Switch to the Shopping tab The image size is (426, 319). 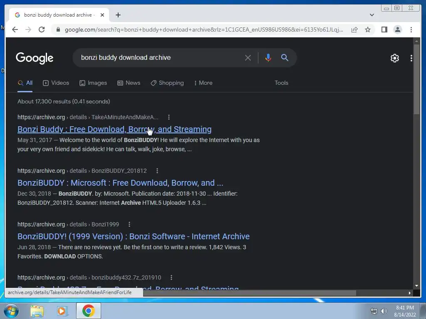167,83
